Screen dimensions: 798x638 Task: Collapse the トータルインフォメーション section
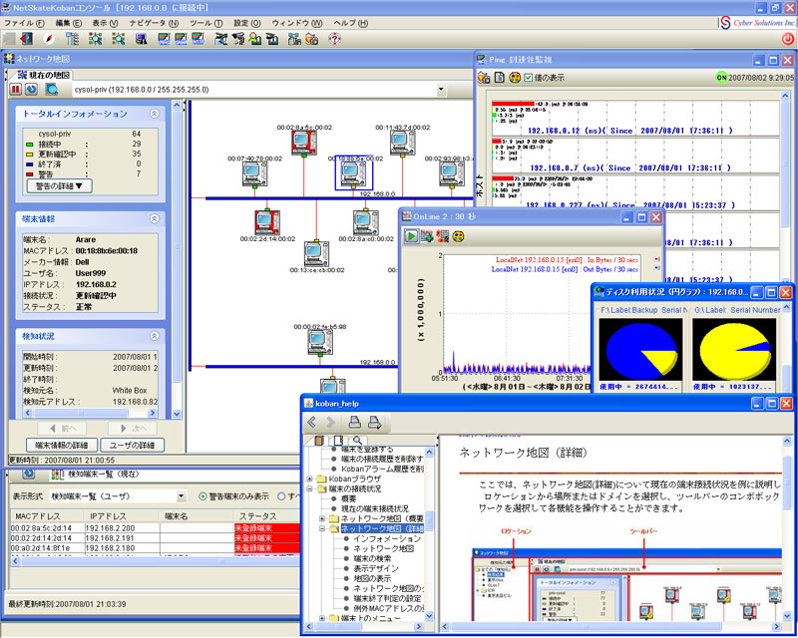tap(155, 114)
